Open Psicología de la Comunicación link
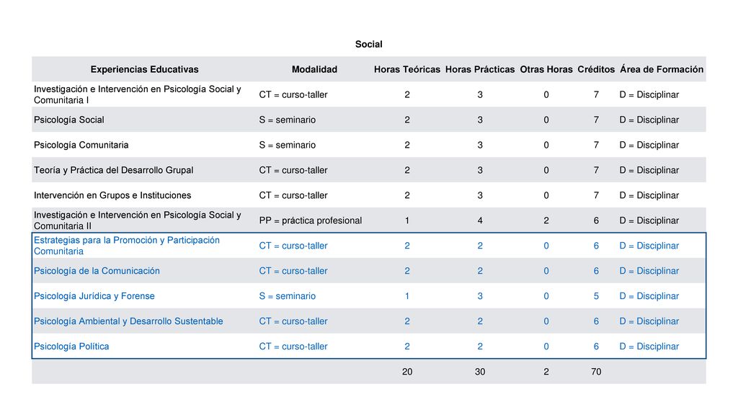 tap(97, 271)
